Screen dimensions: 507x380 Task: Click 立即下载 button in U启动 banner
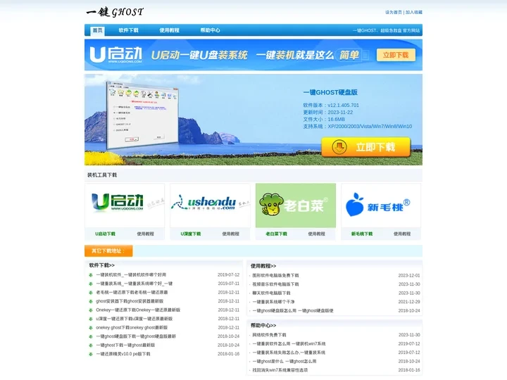pyautogui.click(x=396, y=55)
